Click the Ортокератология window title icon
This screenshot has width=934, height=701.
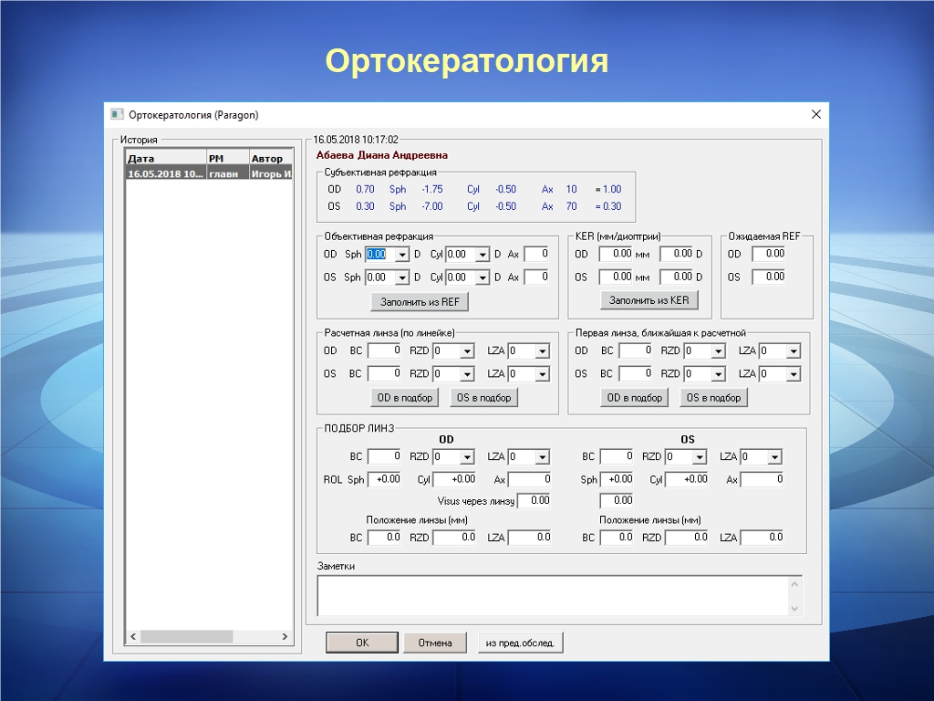(117, 114)
